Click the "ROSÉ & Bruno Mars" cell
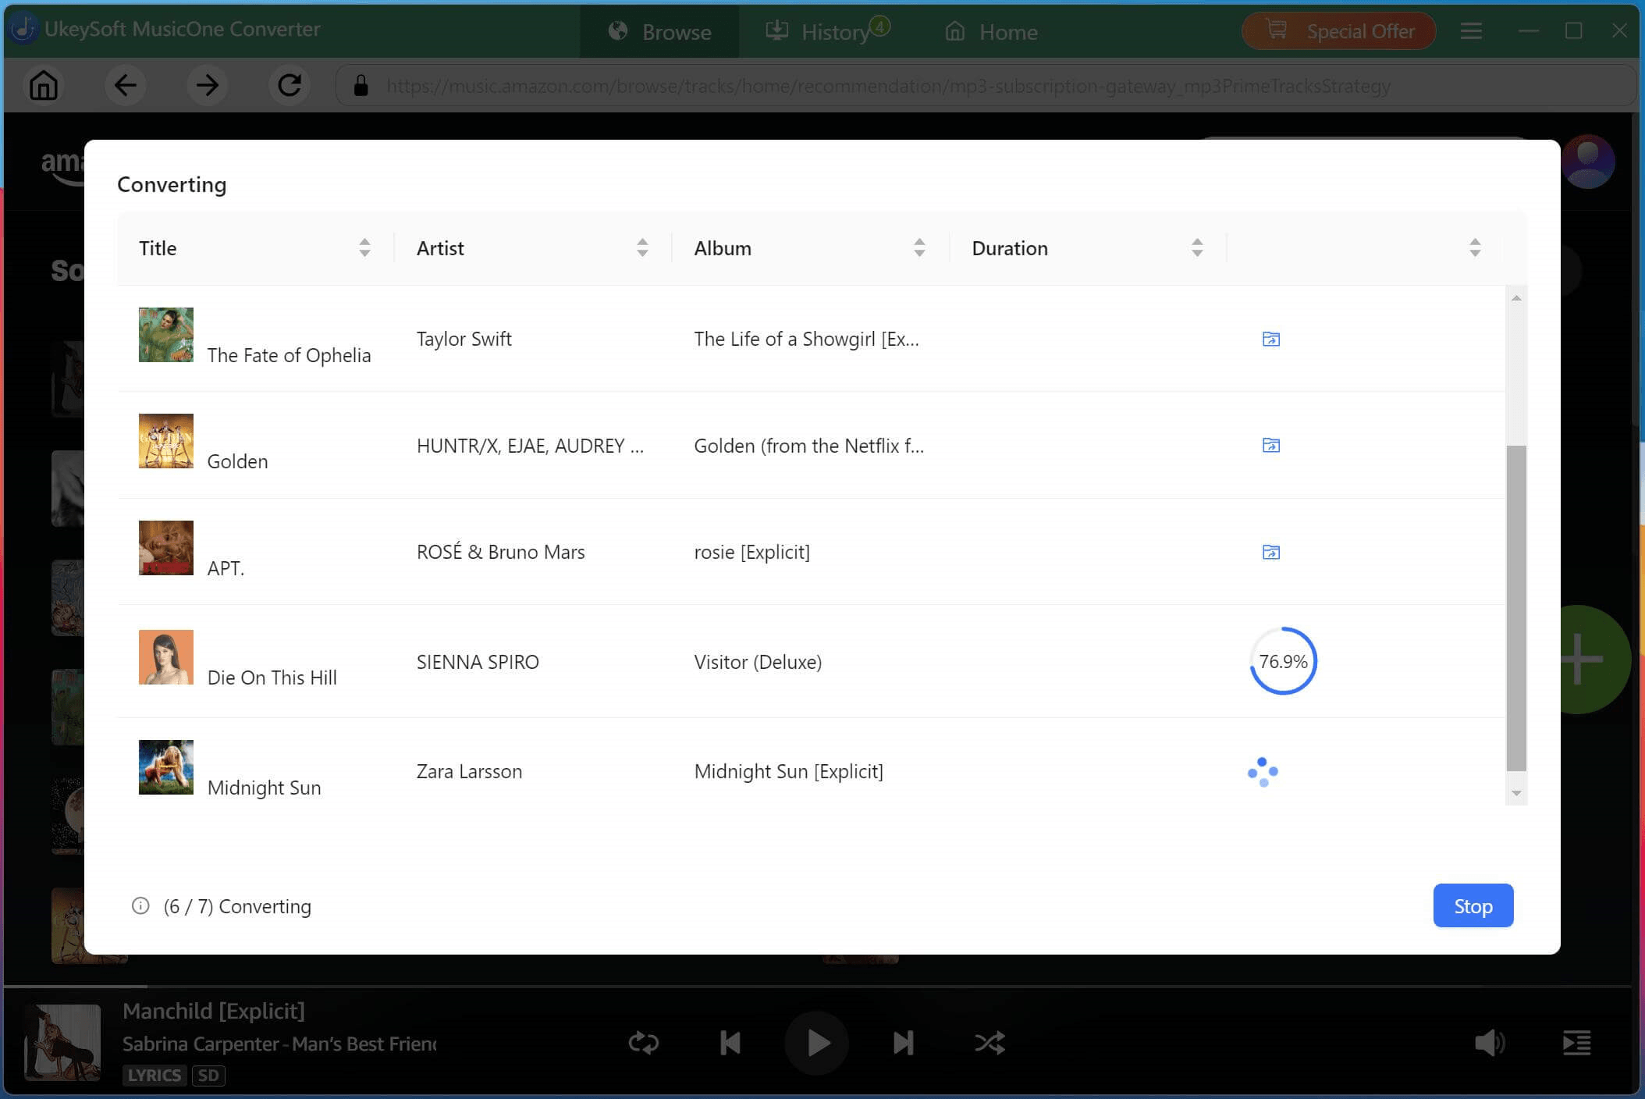1645x1099 pixels. pos(501,552)
